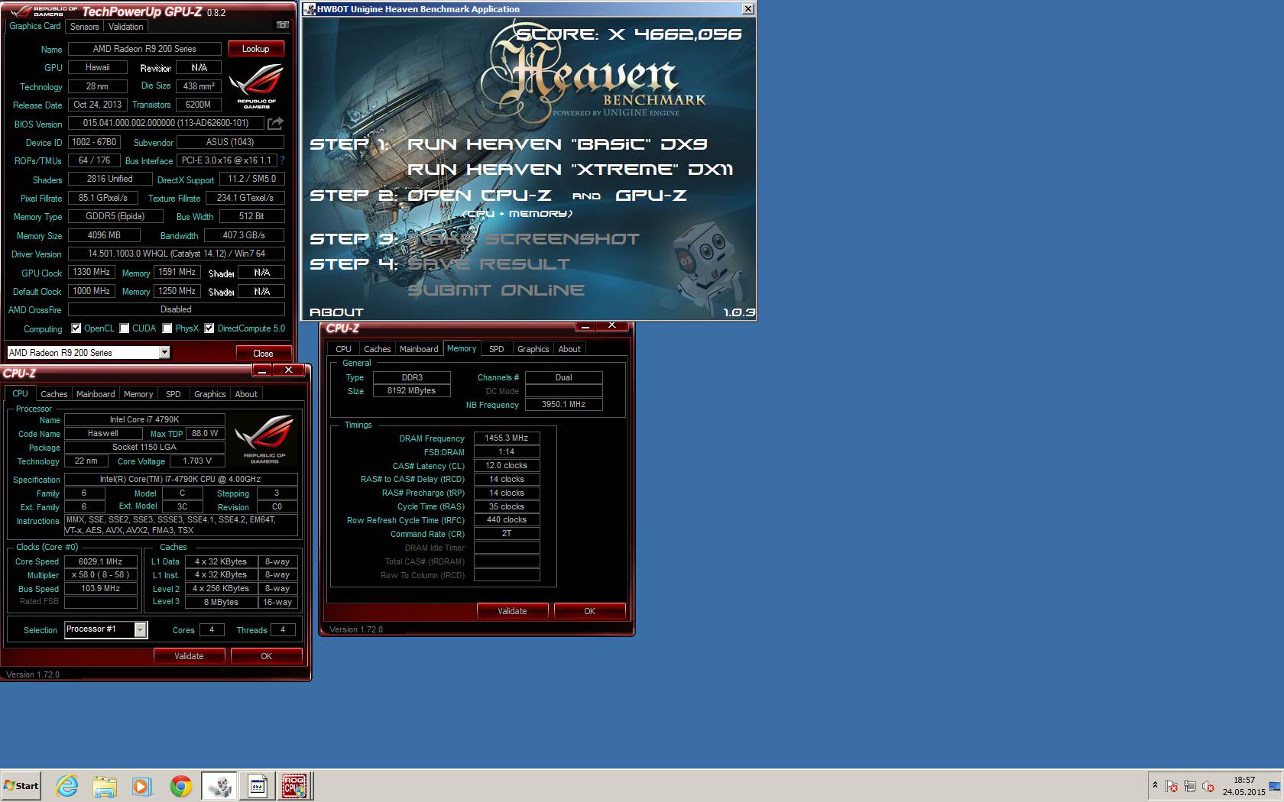The width and height of the screenshot is (1284, 802).
Task: Select About tab in memory CPU-Z window
Action: (x=569, y=349)
